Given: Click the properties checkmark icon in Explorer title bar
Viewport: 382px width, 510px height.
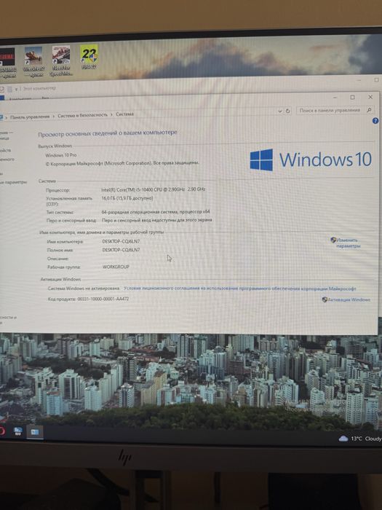Looking at the screenshot, I should point(3,89).
